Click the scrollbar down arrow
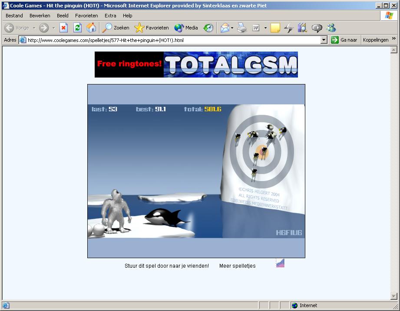The height and width of the screenshot is (311, 400). (x=393, y=296)
